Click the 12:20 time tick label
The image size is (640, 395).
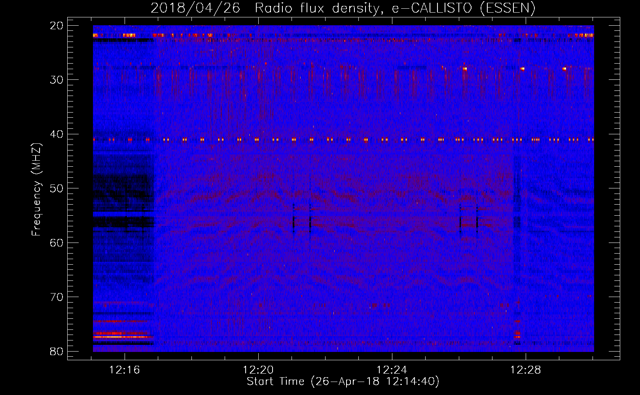pos(258,370)
